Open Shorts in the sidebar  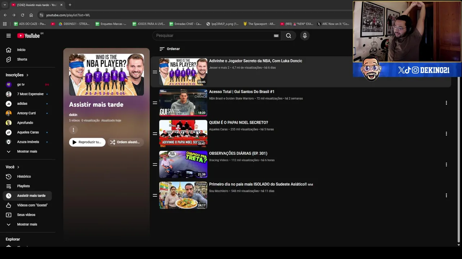pyautogui.click(x=27, y=59)
